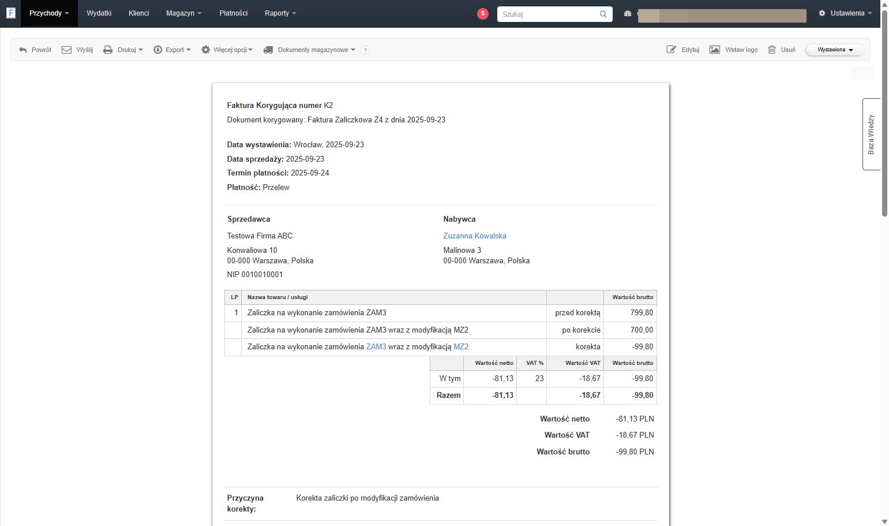Open the Wystawiona status dropdown
This screenshot has width=889, height=526.
click(835, 50)
